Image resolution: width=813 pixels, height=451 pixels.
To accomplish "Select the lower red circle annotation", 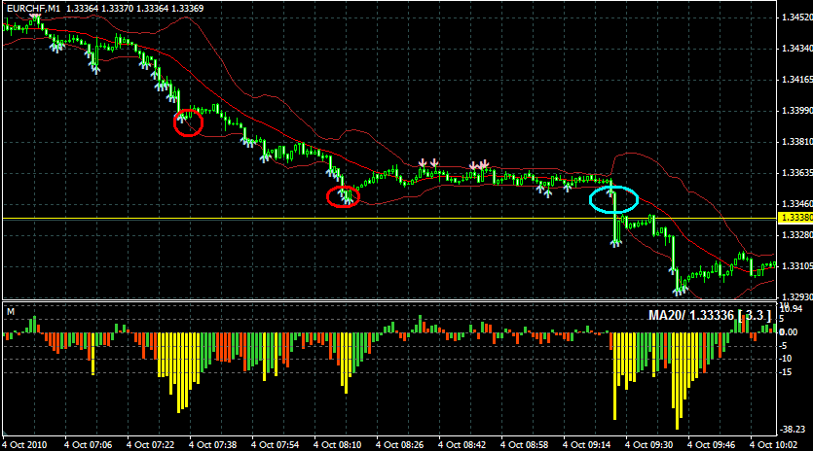I will [x=343, y=195].
